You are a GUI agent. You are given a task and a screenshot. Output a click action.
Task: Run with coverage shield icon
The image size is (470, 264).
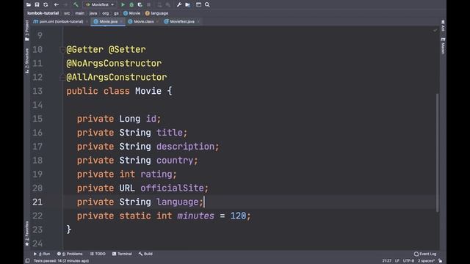pos(140,5)
